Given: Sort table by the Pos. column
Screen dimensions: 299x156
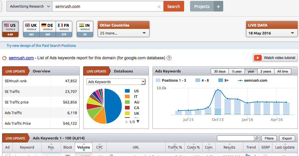Looking at the screenshot, I should tap(51, 147).
